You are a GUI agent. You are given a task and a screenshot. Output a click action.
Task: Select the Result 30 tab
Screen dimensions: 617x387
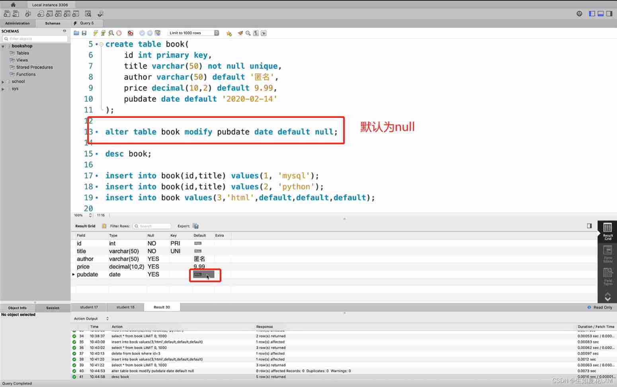coord(162,307)
